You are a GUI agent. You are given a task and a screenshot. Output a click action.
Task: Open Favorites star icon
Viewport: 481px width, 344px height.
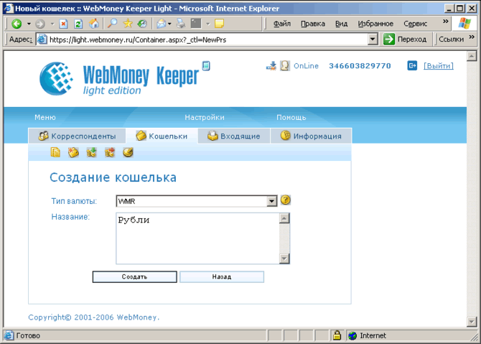coord(128,23)
